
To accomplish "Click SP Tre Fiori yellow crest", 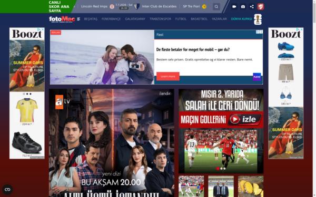I will 204,7.
